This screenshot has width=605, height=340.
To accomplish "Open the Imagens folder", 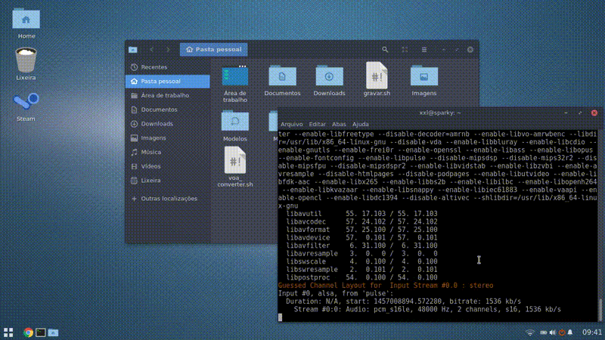I will (x=423, y=78).
